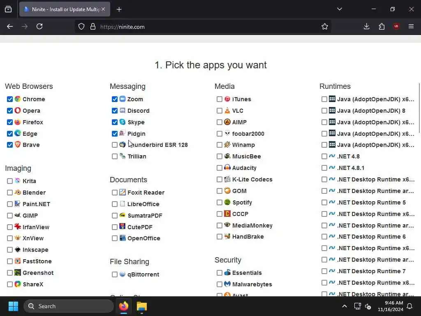Click the VLC cone icon
The image size is (421, 316).
coord(227,110)
